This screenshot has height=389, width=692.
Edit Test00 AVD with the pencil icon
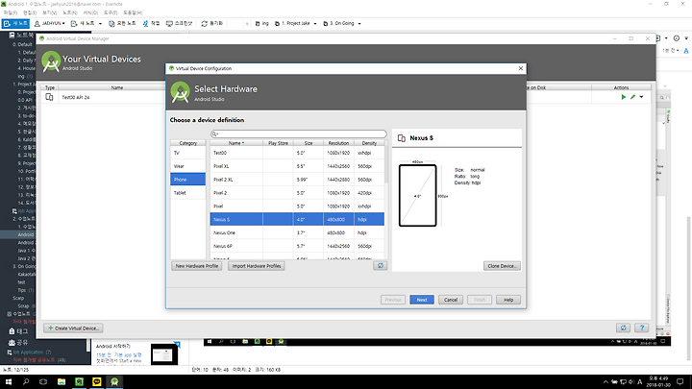(x=632, y=97)
